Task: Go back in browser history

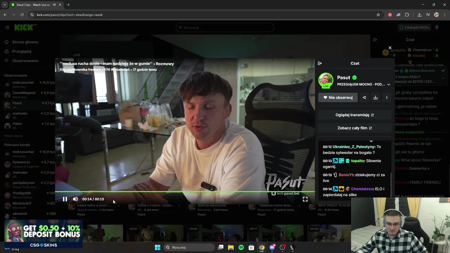Action: coord(5,15)
